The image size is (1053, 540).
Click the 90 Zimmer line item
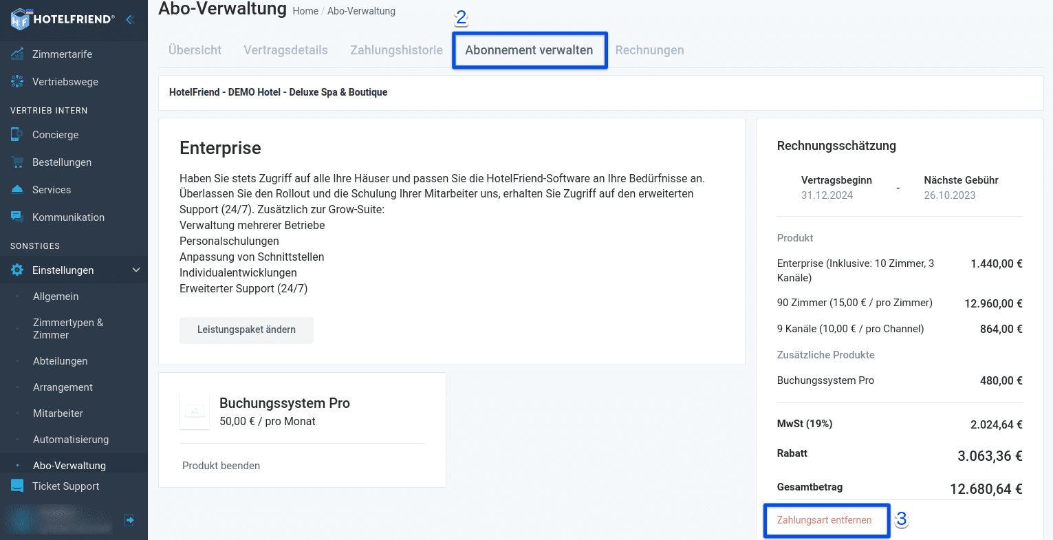coord(855,303)
